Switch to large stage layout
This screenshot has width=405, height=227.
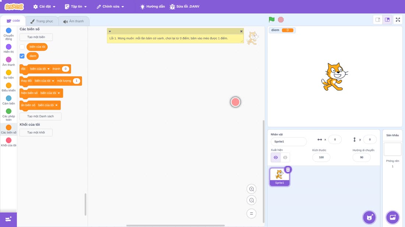(387, 19)
